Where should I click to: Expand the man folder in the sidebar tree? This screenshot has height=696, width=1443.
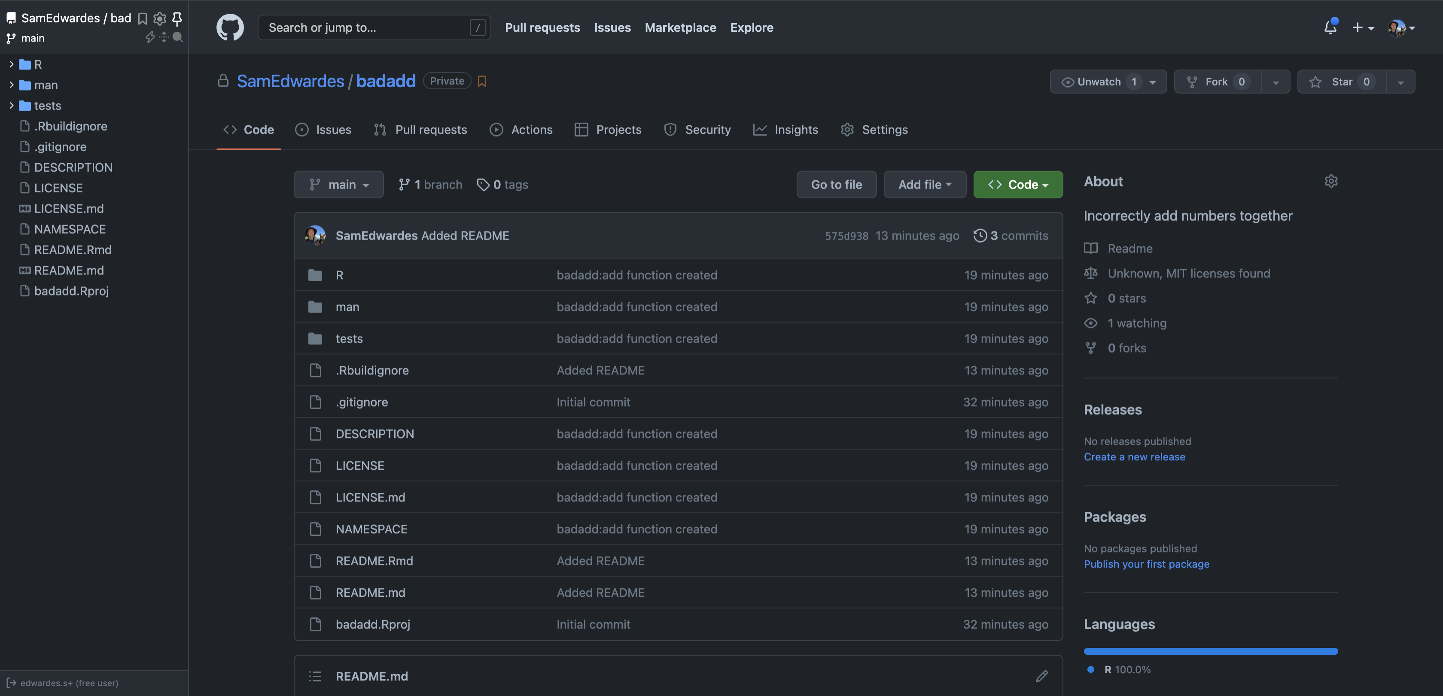tap(11, 85)
